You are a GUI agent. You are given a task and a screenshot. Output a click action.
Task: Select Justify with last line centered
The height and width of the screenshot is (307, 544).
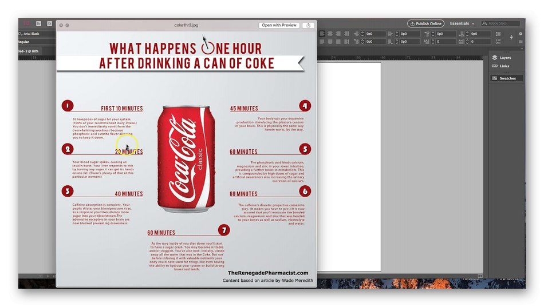coord(330,42)
